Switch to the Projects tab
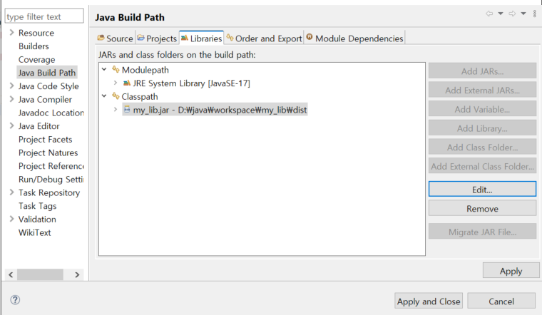 pos(157,38)
